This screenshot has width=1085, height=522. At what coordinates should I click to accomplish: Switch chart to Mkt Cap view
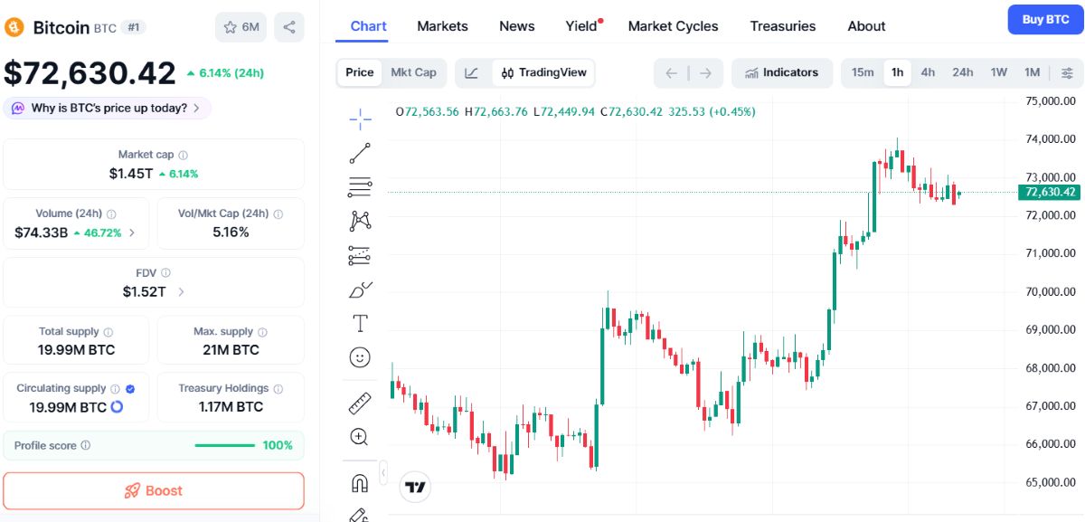point(414,71)
